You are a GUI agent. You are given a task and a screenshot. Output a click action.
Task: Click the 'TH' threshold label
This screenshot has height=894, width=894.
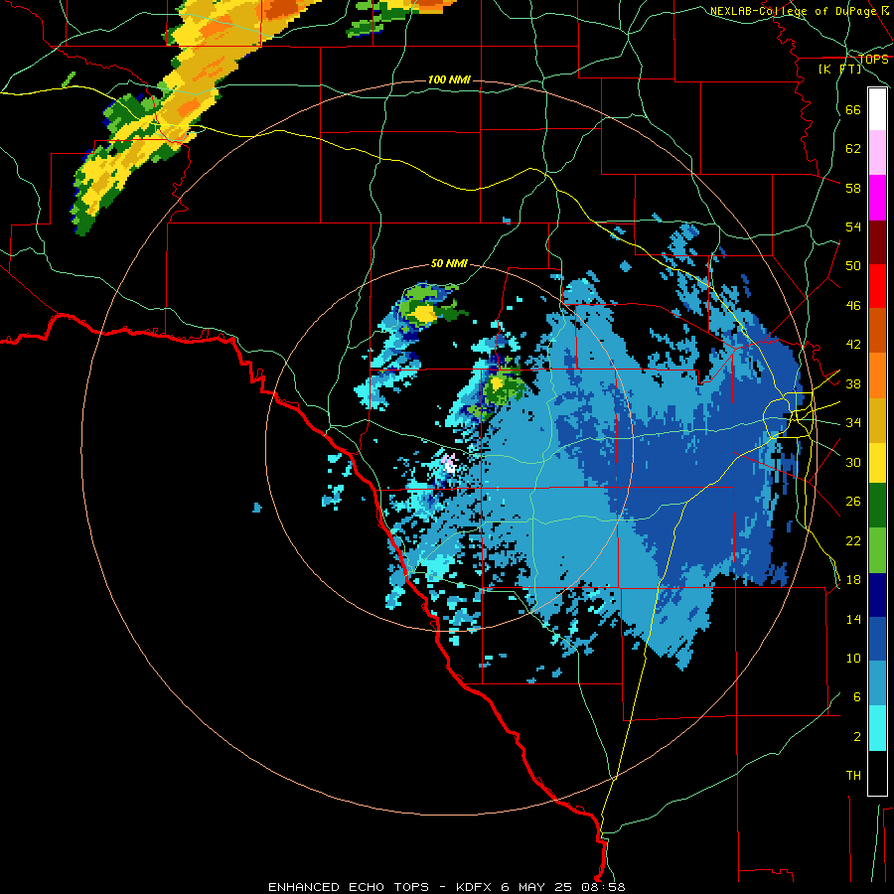pyautogui.click(x=853, y=776)
